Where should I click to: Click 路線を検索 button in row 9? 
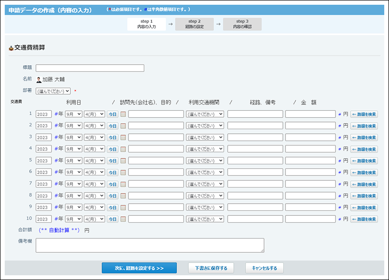coord(364,208)
